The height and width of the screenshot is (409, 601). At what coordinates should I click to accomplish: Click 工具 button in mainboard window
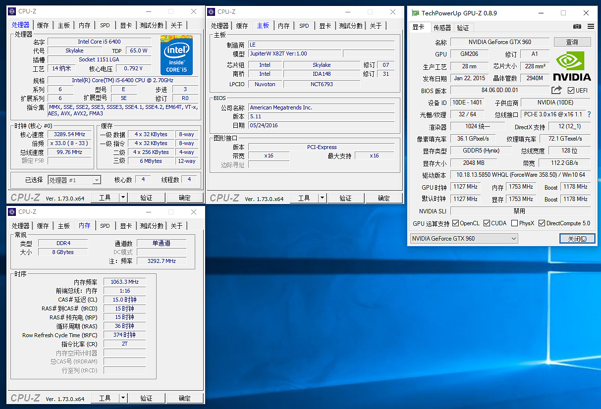(x=304, y=198)
